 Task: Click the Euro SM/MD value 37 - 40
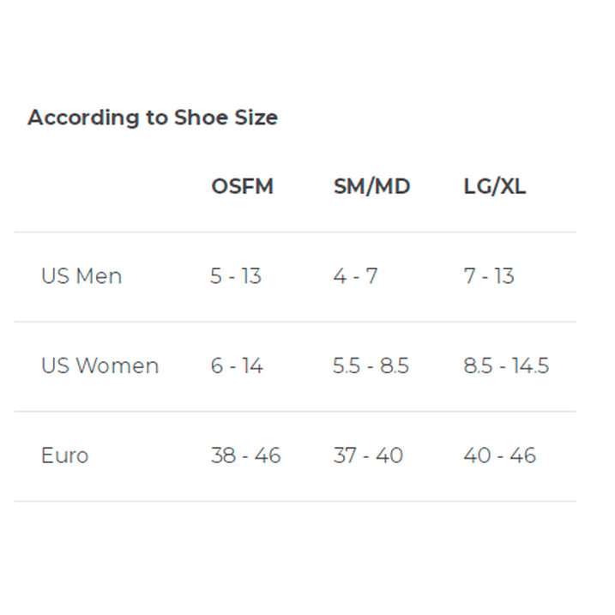point(368,455)
